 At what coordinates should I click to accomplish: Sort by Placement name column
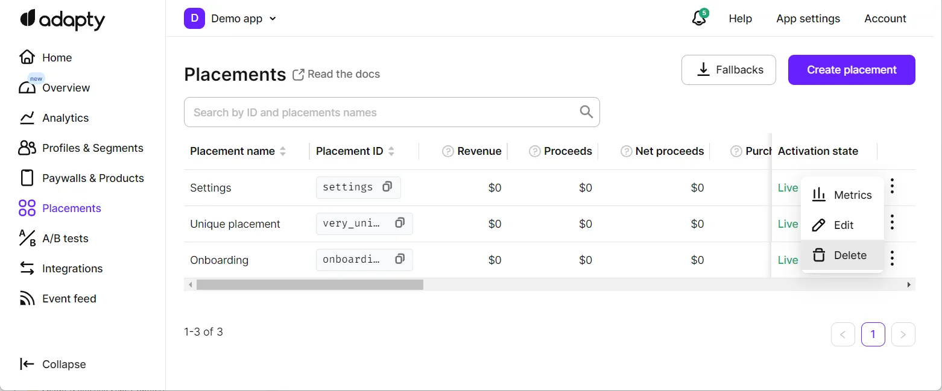coord(283,151)
